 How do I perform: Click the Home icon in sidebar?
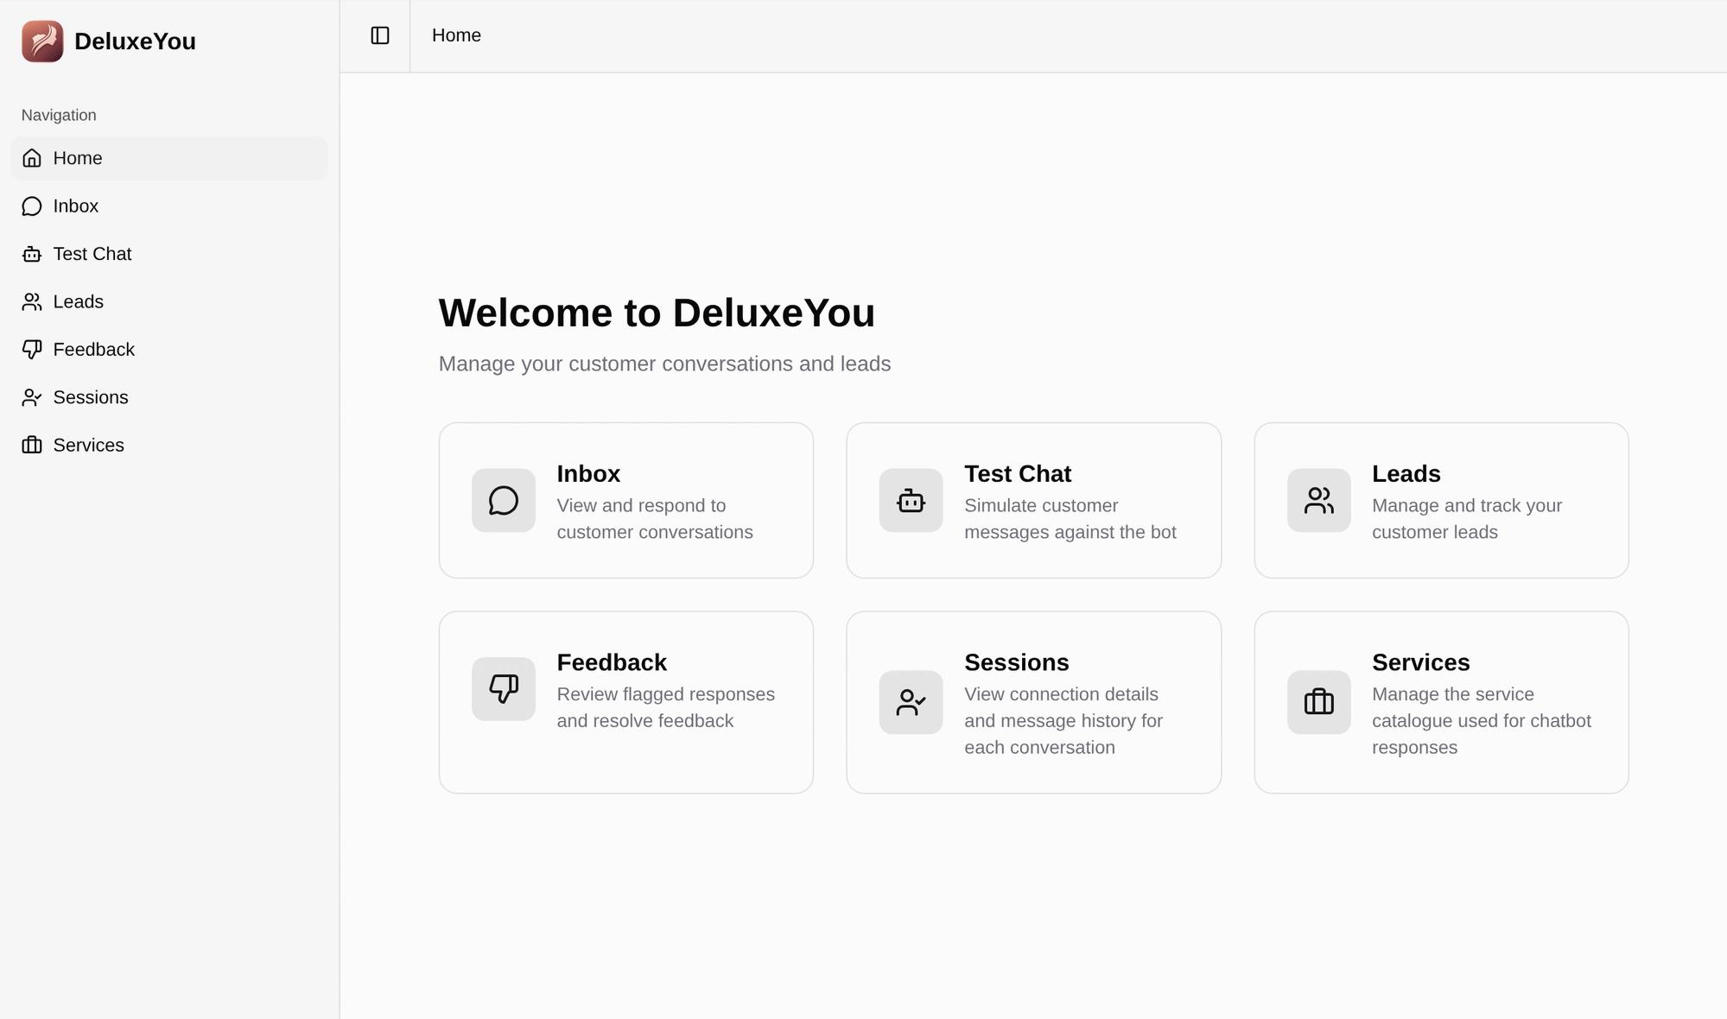click(32, 158)
